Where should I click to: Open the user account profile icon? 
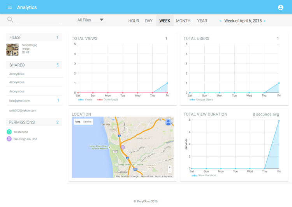coord(280,7)
